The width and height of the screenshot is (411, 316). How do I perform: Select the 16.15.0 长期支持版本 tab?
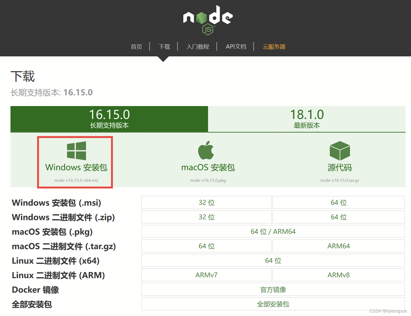pyautogui.click(x=109, y=119)
